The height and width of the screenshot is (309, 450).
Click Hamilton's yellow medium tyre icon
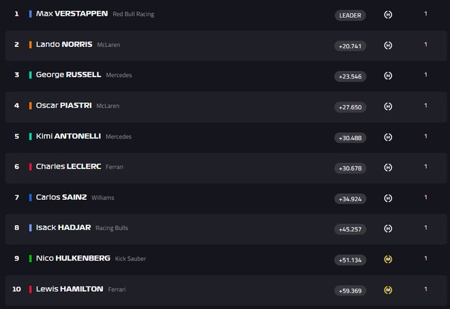pyautogui.click(x=388, y=290)
